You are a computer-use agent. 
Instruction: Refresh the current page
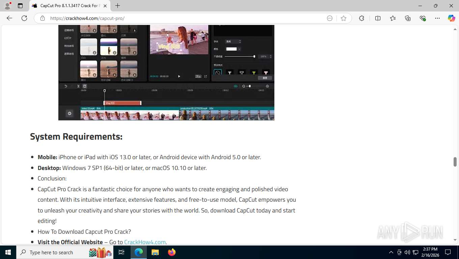click(24, 18)
